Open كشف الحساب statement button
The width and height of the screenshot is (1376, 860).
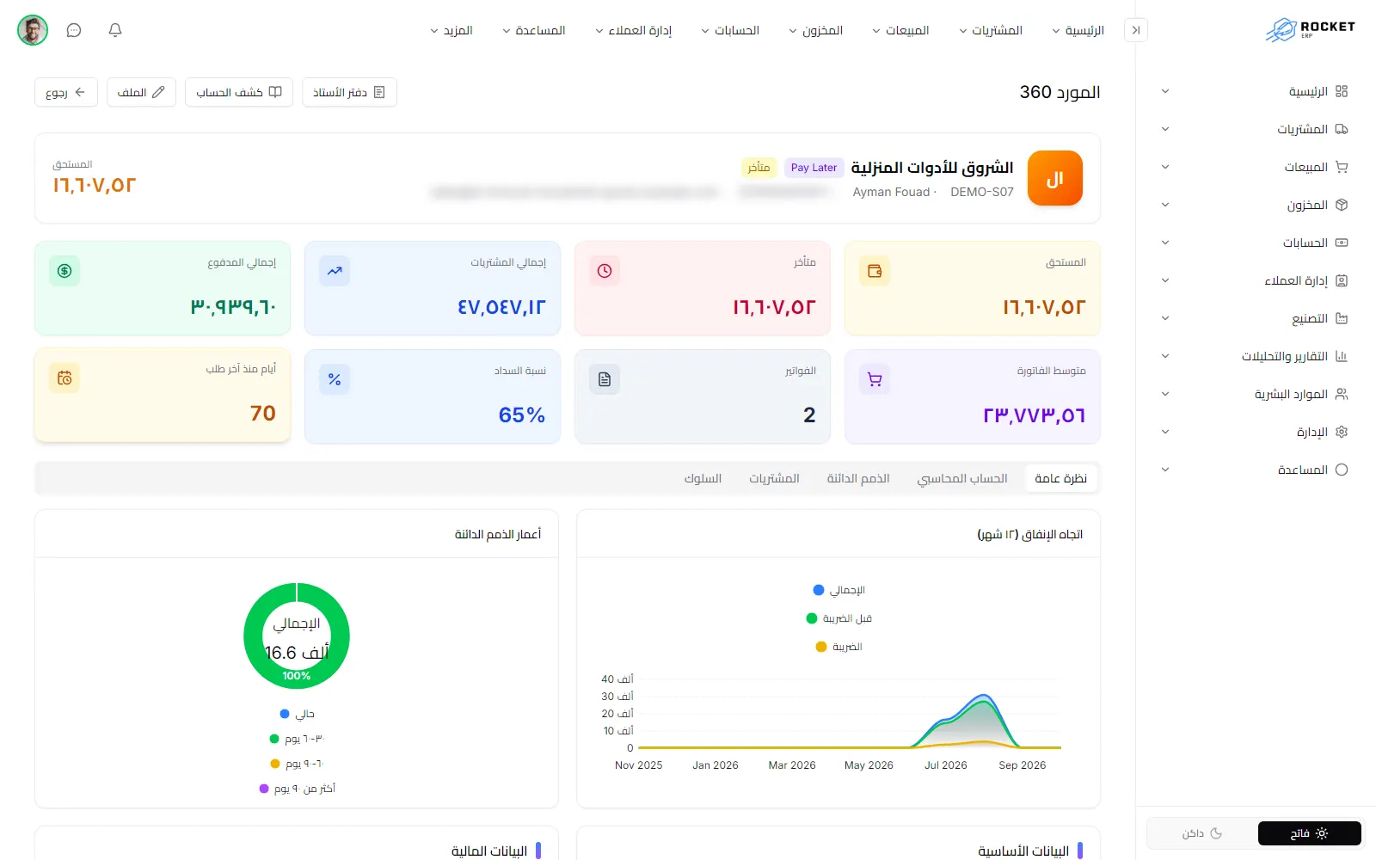[239, 92]
